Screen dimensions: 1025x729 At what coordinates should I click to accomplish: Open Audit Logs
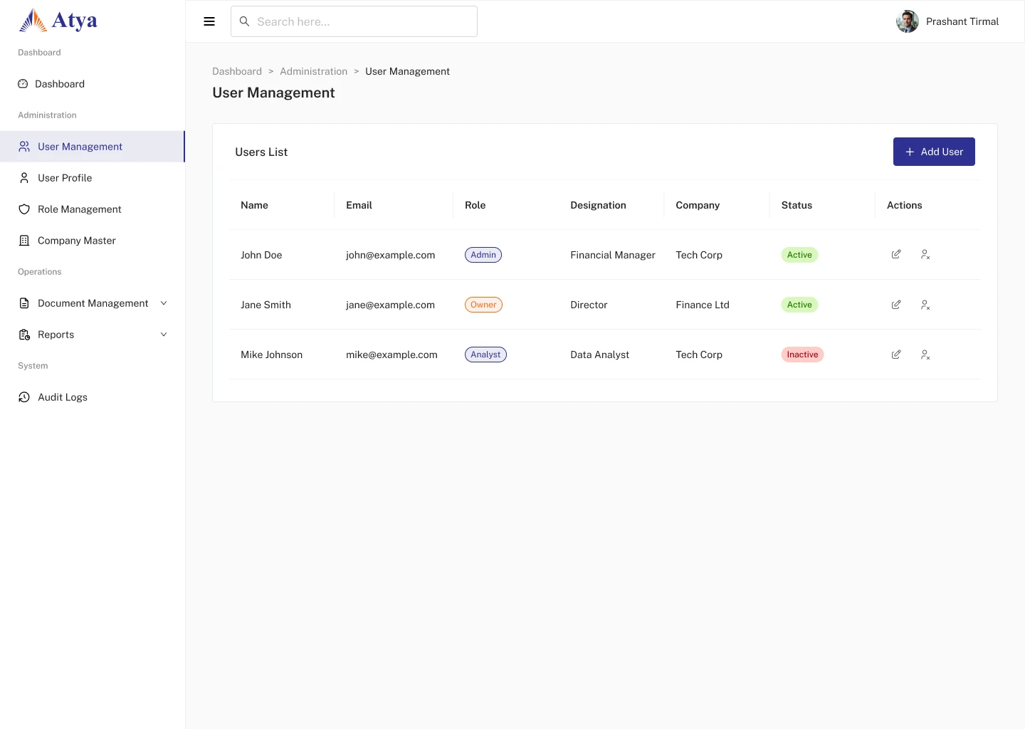[x=93, y=397]
